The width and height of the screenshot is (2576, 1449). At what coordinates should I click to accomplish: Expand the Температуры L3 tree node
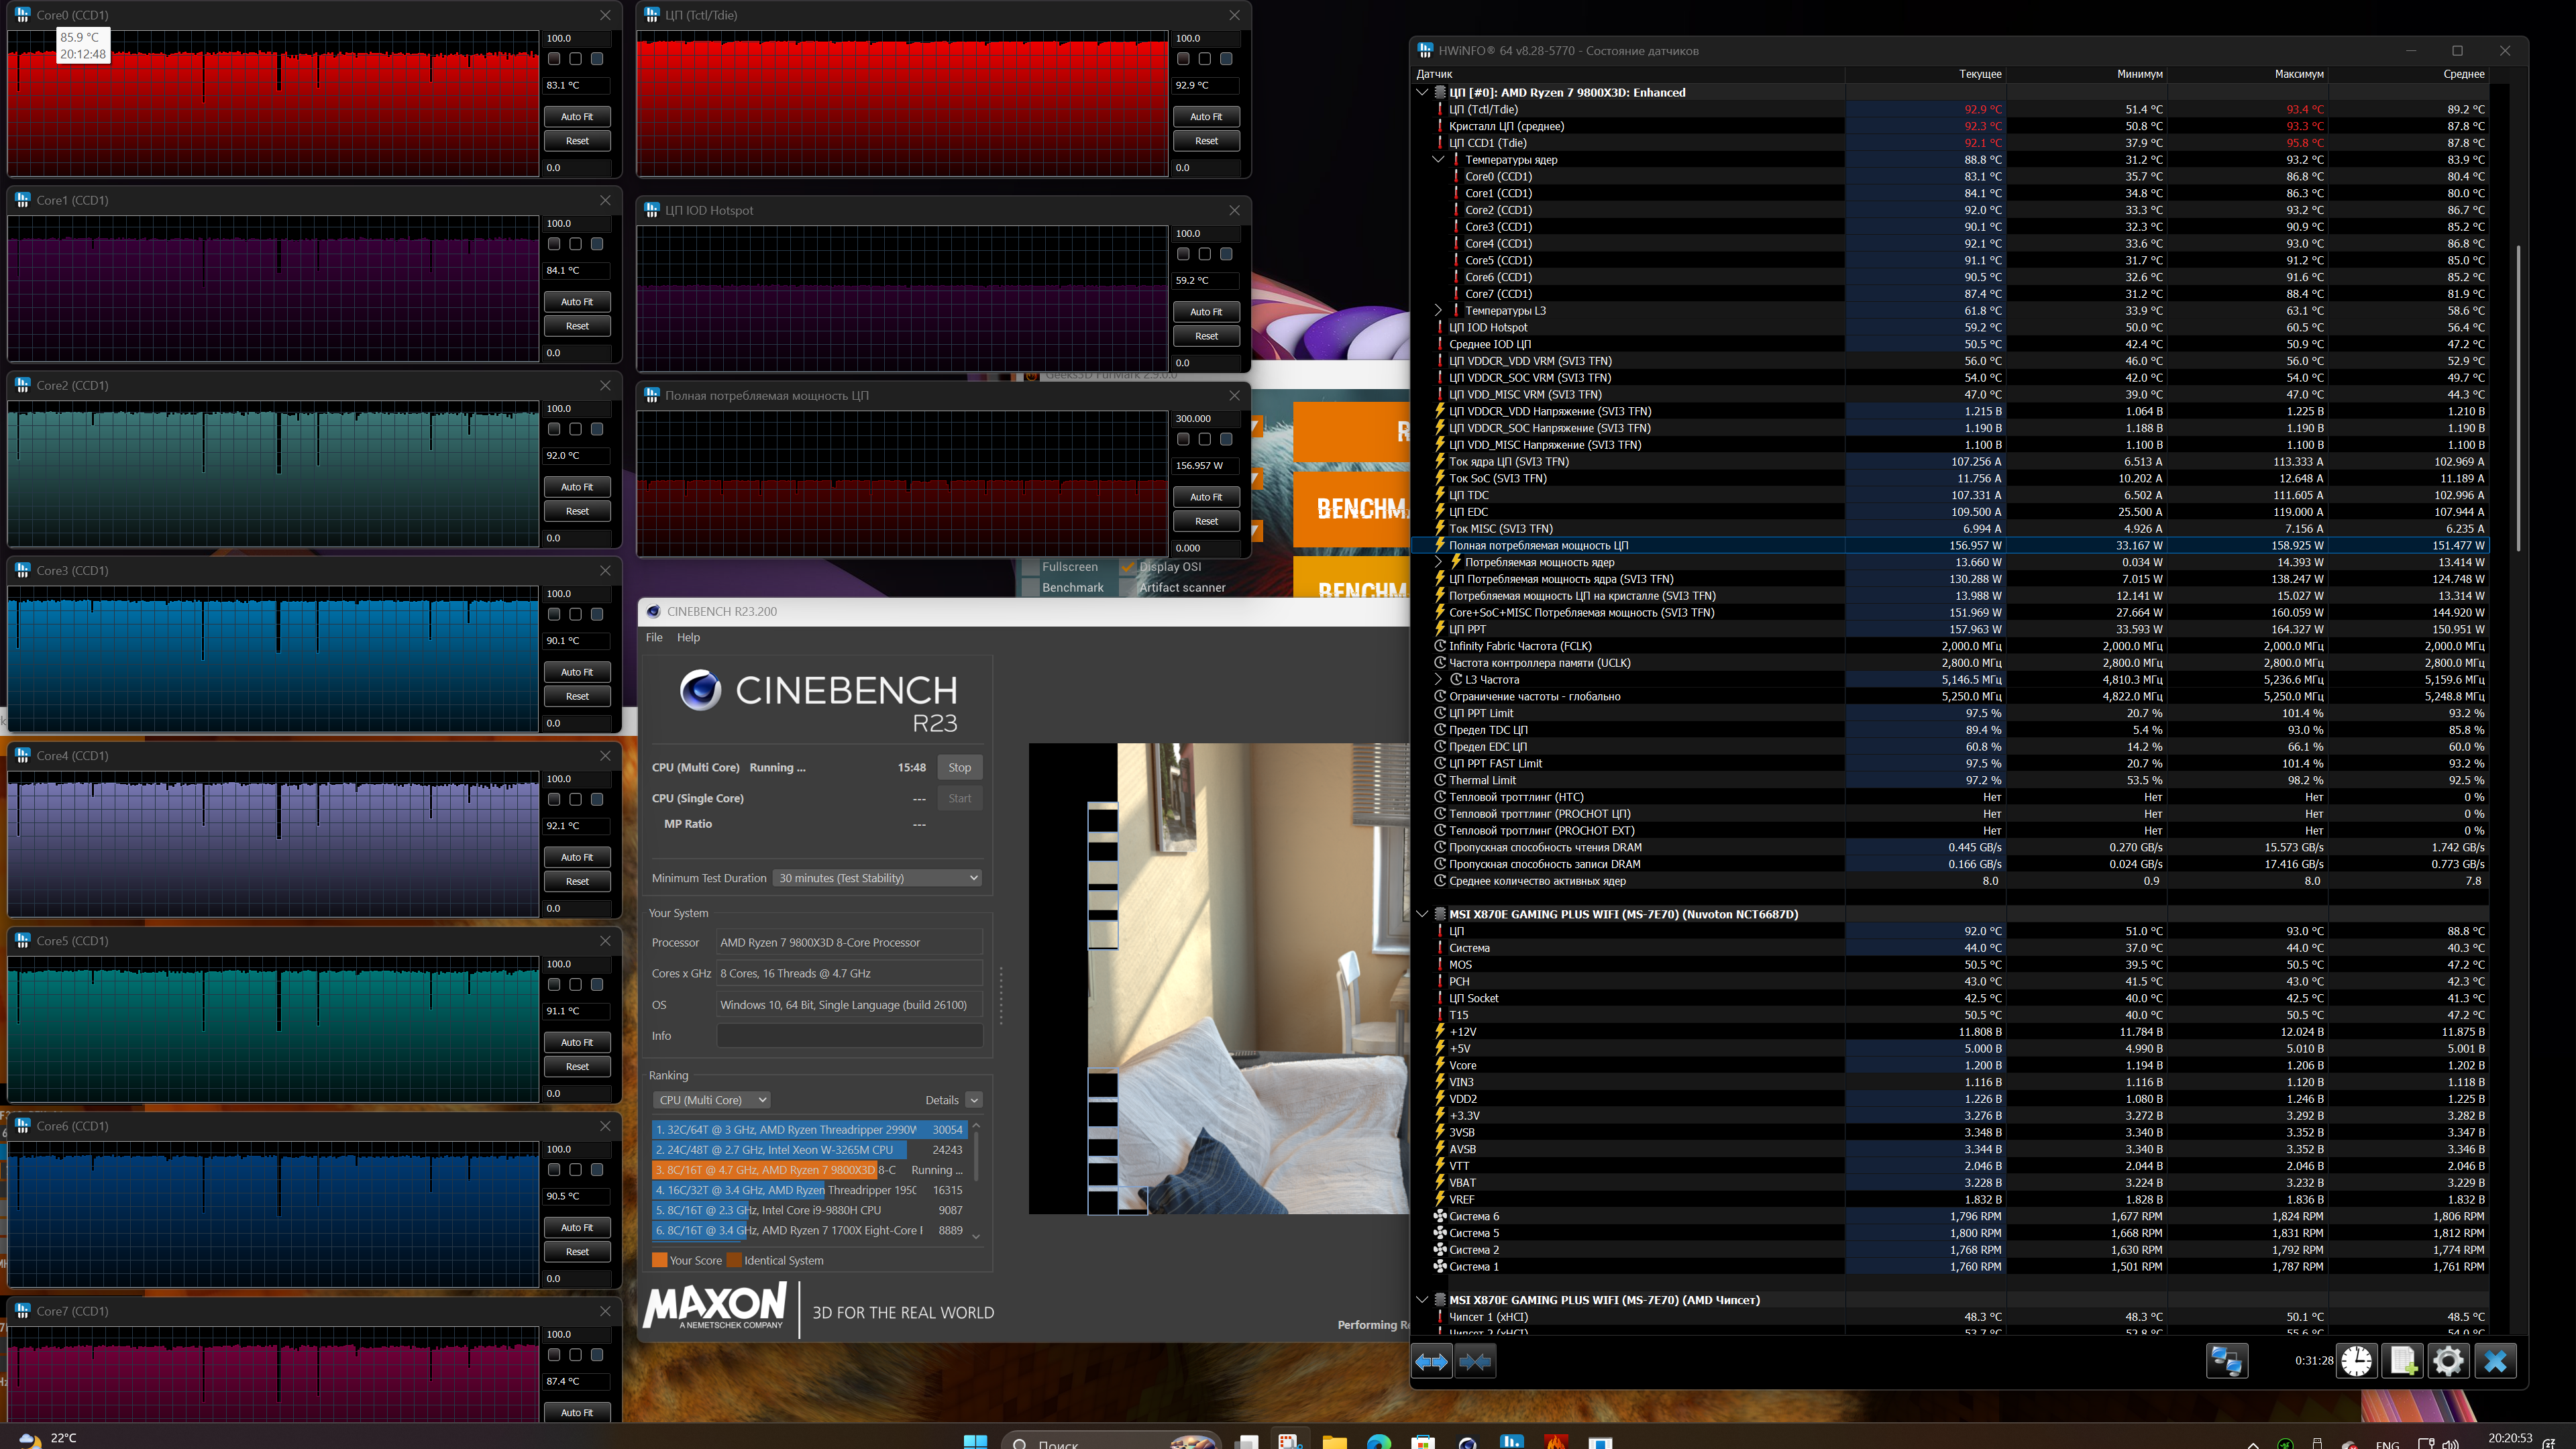(1438, 311)
